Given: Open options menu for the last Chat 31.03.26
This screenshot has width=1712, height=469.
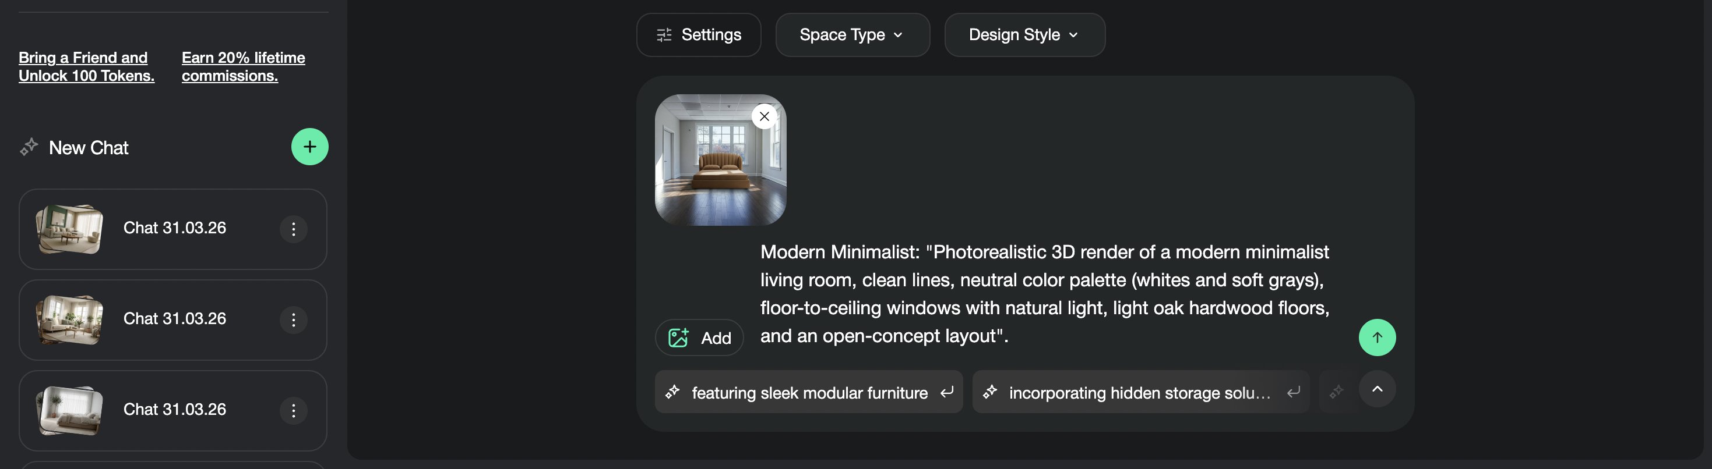Looking at the screenshot, I should click(x=293, y=410).
